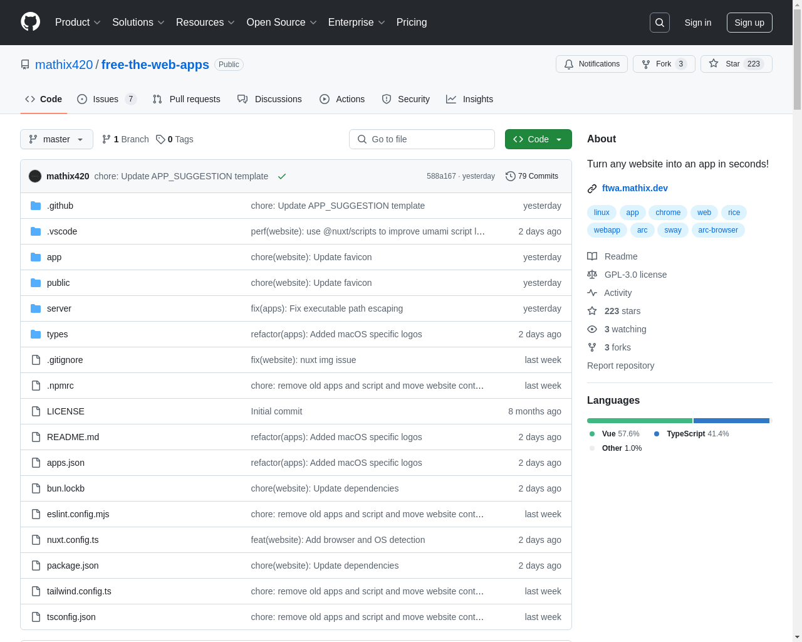Click the Go to file search field
Viewport: 802px width, 642px height.
click(x=422, y=139)
